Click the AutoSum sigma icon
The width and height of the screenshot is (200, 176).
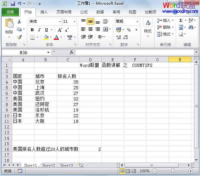(181, 20)
